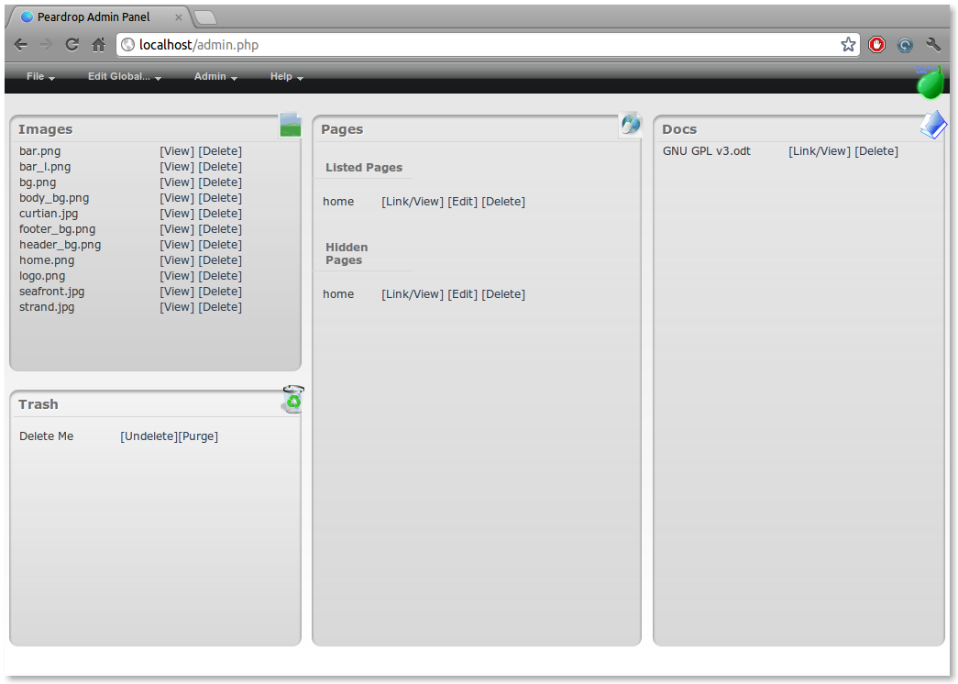The image size is (958, 684).
Task: Delete bar.png image
Action: coord(220,151)
